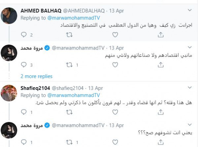Like Shafieq2104's tweet

tap(115, 112)
